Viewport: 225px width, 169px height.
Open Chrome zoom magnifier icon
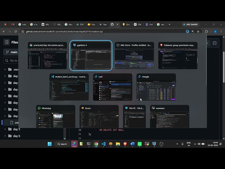(193, 31)
